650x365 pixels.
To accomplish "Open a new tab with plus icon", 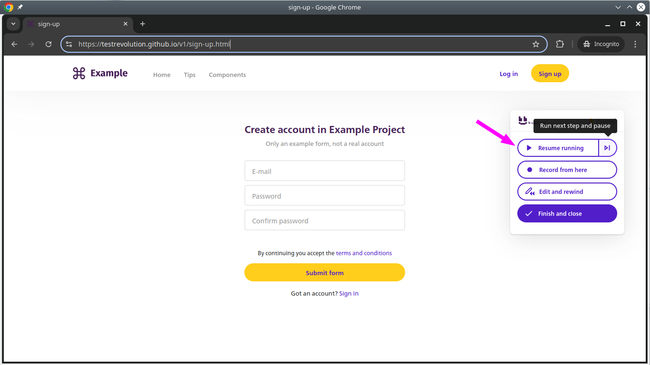I will pos(143,24).
